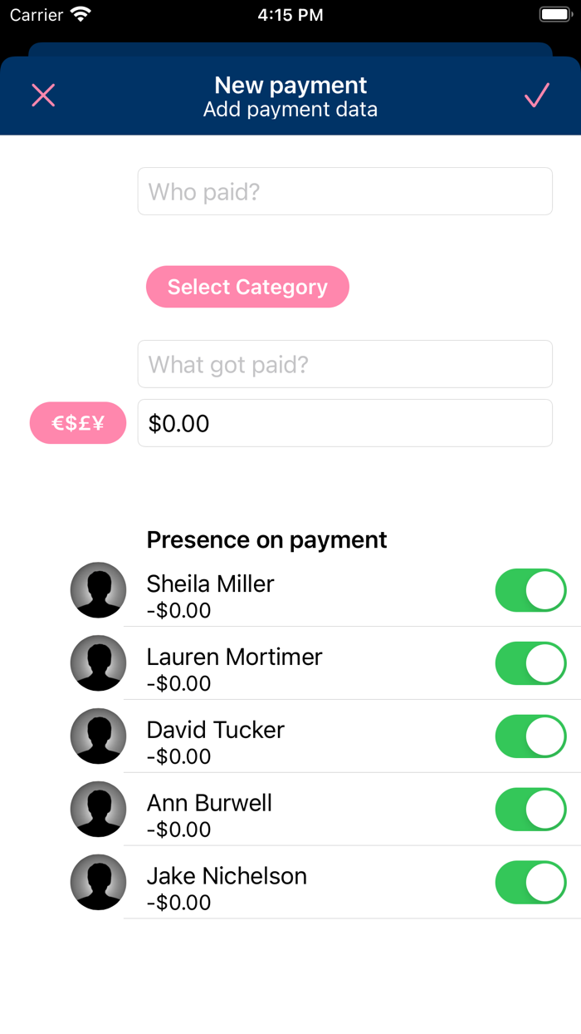Turn off Ann Burwell's presence switch
Image resolution: width=581 pixels, height=1034 pixels.
point(530,809)
